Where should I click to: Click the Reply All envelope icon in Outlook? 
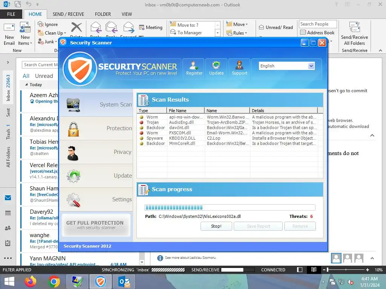[x=111, y=27]
